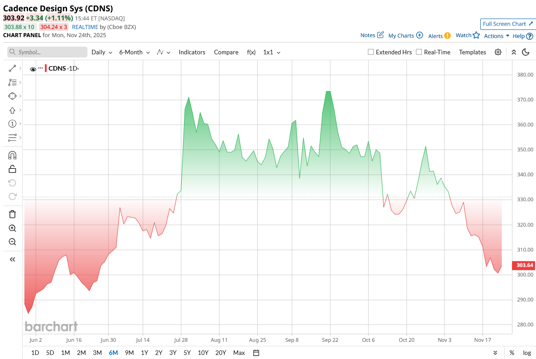Select the 1D time range
Viewport: 536px width, 359px height.
(35, 353)
